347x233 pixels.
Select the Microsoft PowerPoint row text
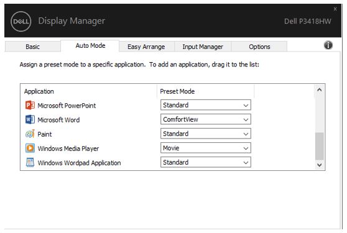(67, 106)
